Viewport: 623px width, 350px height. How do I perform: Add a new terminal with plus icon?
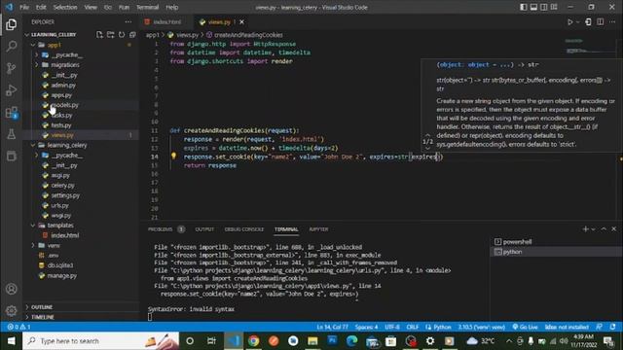click(585, 229)
